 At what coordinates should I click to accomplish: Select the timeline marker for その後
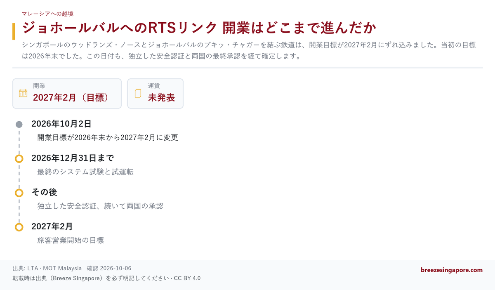pyautogui.click(x=19, y=193)
